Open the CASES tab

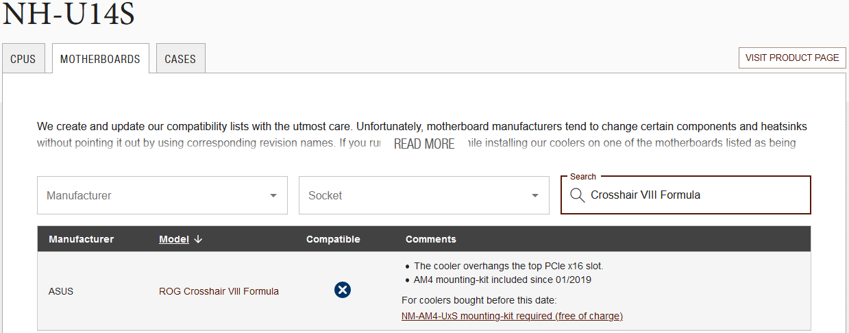click(180, 59)
